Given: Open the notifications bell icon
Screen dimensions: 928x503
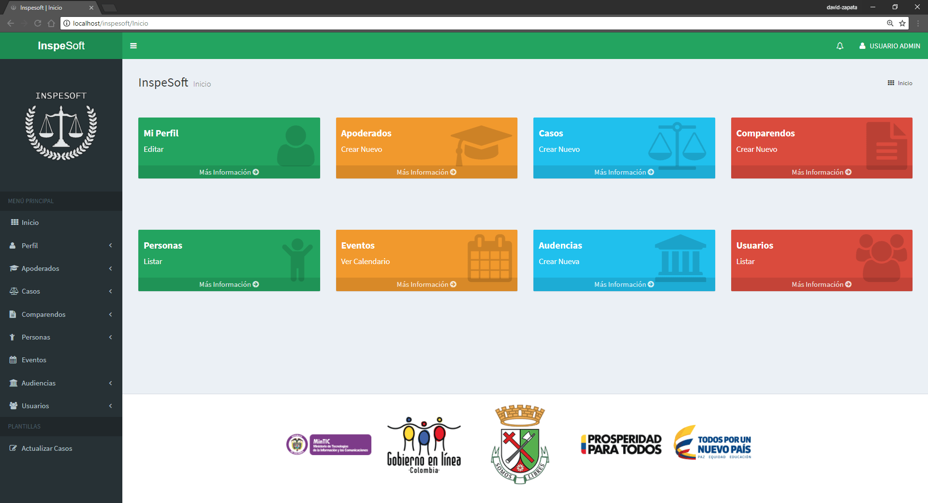Looking at the screenshot, I should (840, 46).
